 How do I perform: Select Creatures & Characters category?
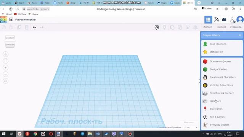tap(222, 77)
